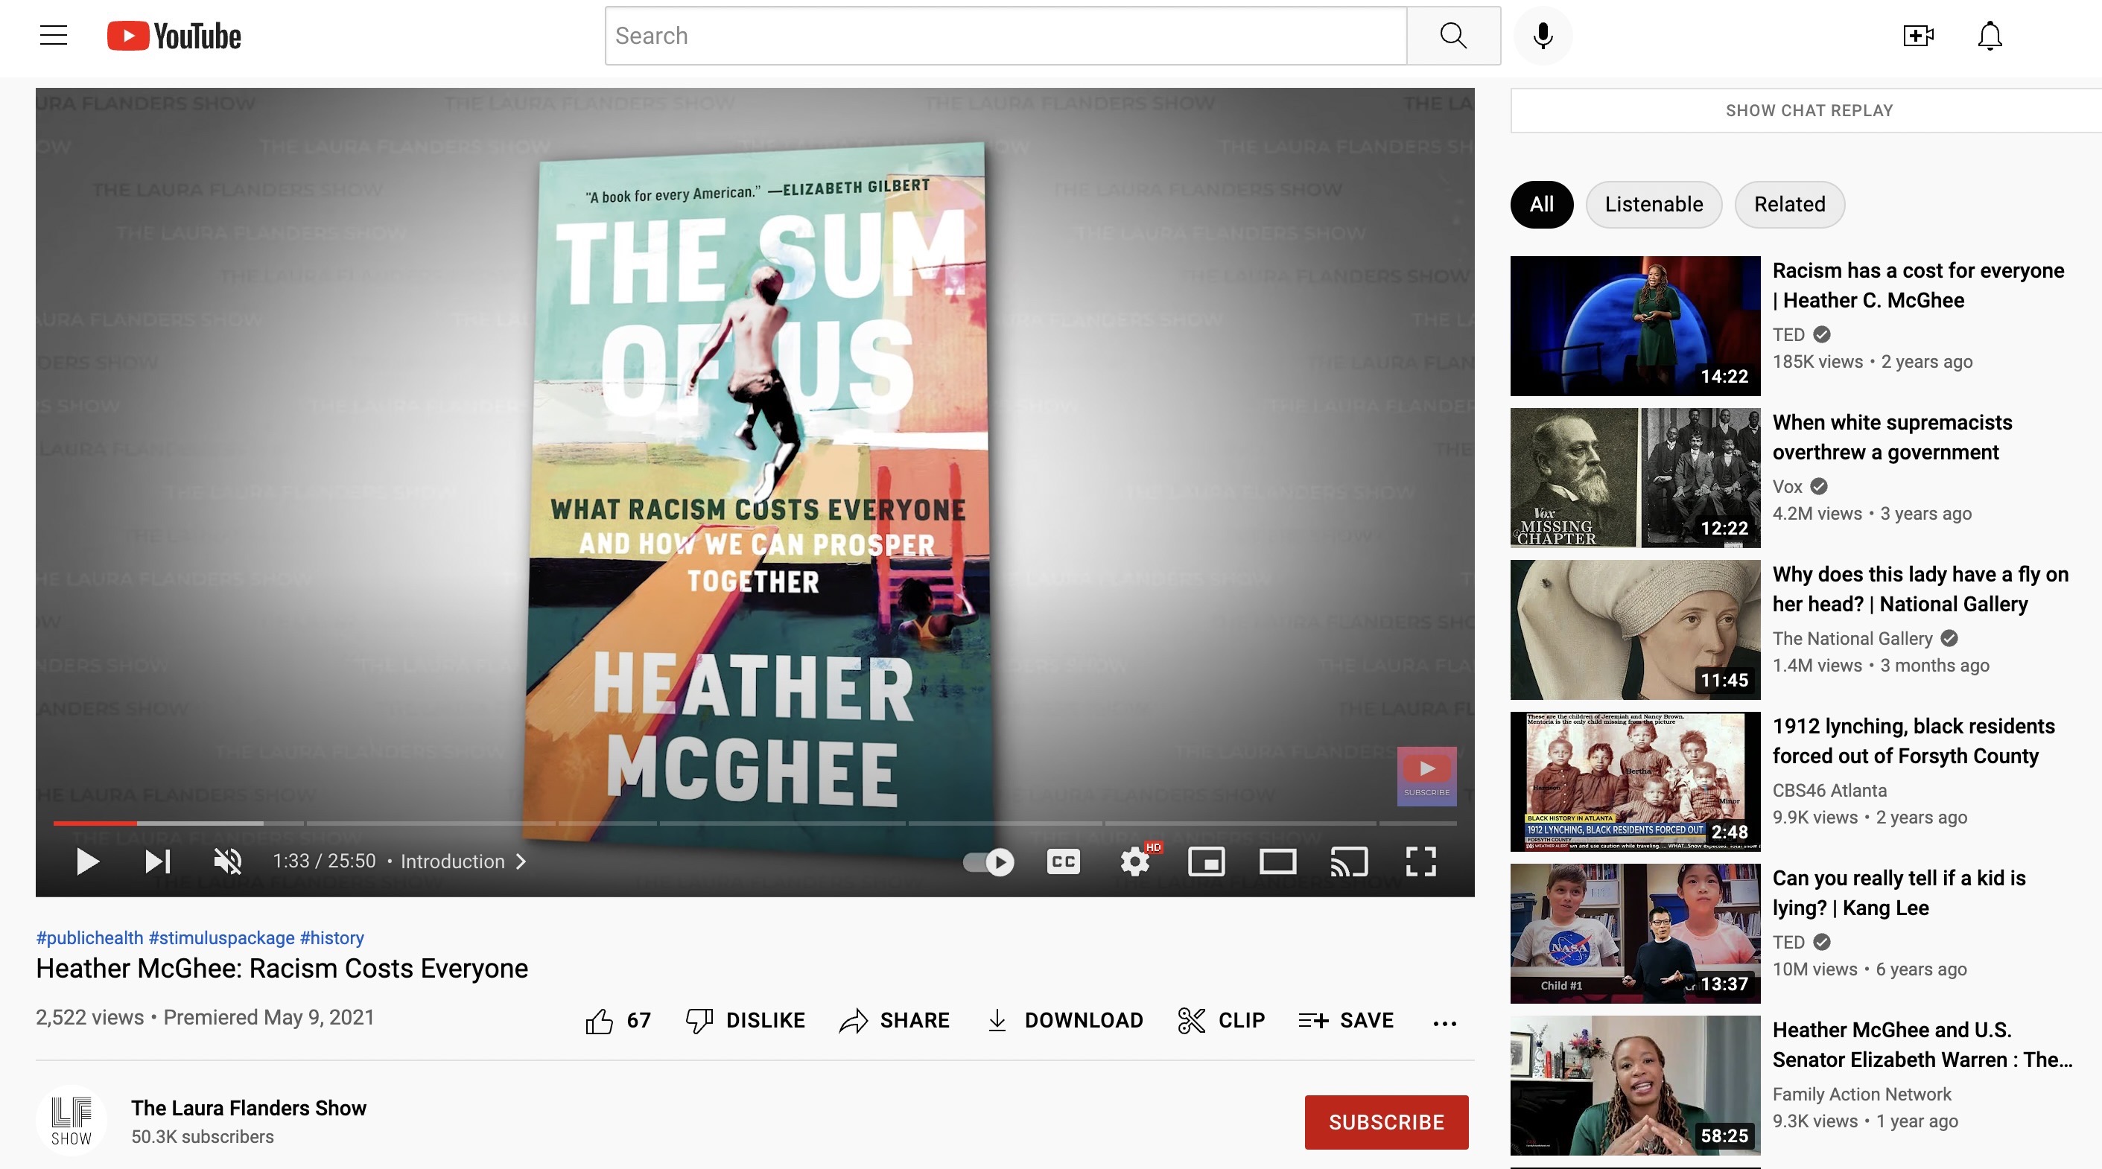The width and height of the screenshot is (2102, 1169).
Task: Open player settings gear
Action: point(1135,862)
